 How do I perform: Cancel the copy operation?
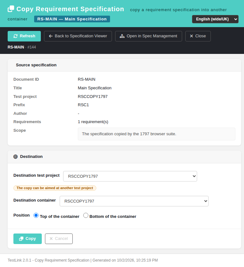coord(59,239)
